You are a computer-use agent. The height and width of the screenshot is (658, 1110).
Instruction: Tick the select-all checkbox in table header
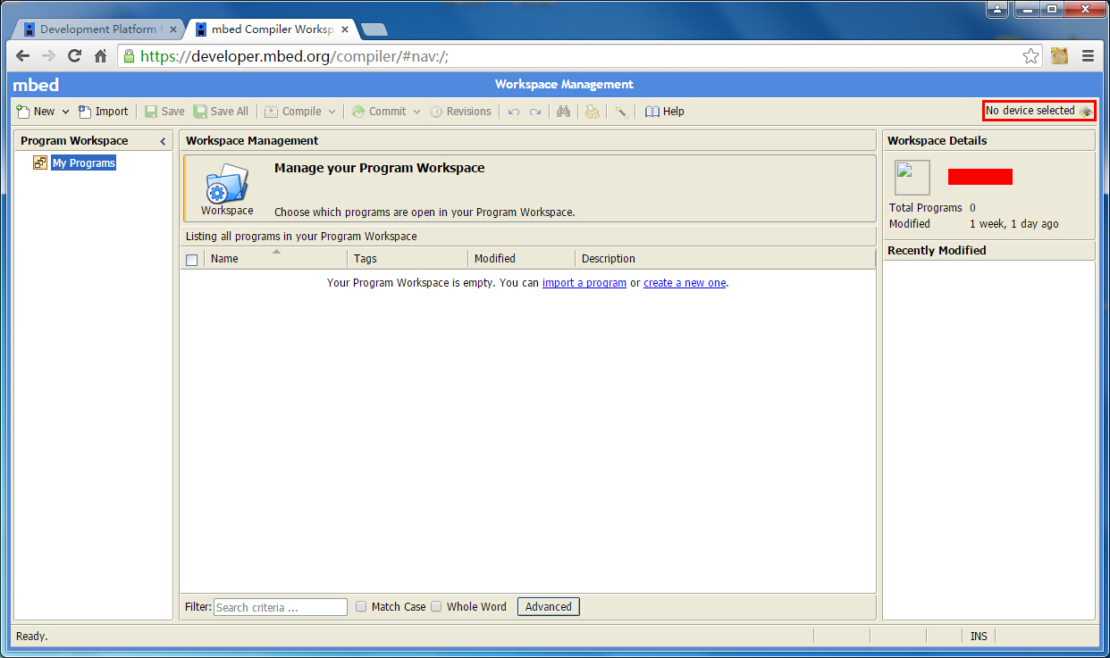[x=191, y=260]
